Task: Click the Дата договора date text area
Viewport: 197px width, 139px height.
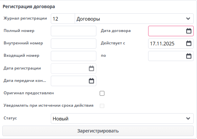Action: coord(166,31)
